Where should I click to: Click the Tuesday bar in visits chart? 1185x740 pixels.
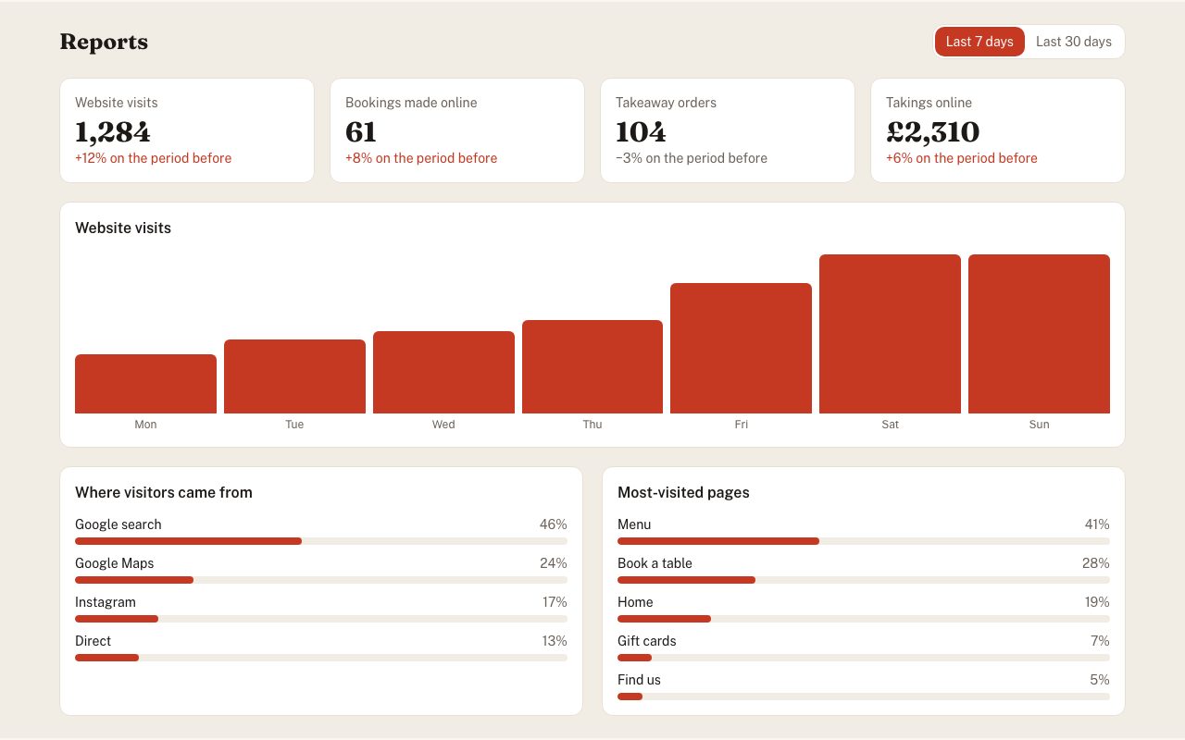tap(294, 376)
